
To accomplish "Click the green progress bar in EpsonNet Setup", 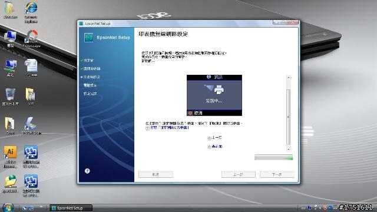I will tap(273, 157).
